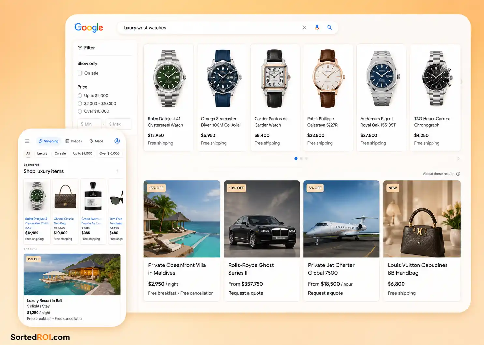Open the Rolls-Royce Ghost Series II title link

(251, 269)
